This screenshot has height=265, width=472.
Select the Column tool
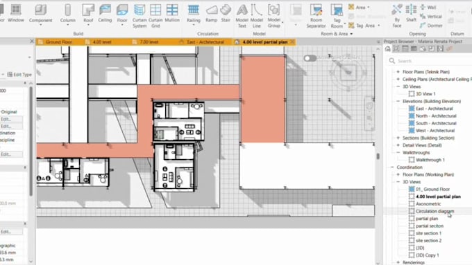click(x=68, y=14)
